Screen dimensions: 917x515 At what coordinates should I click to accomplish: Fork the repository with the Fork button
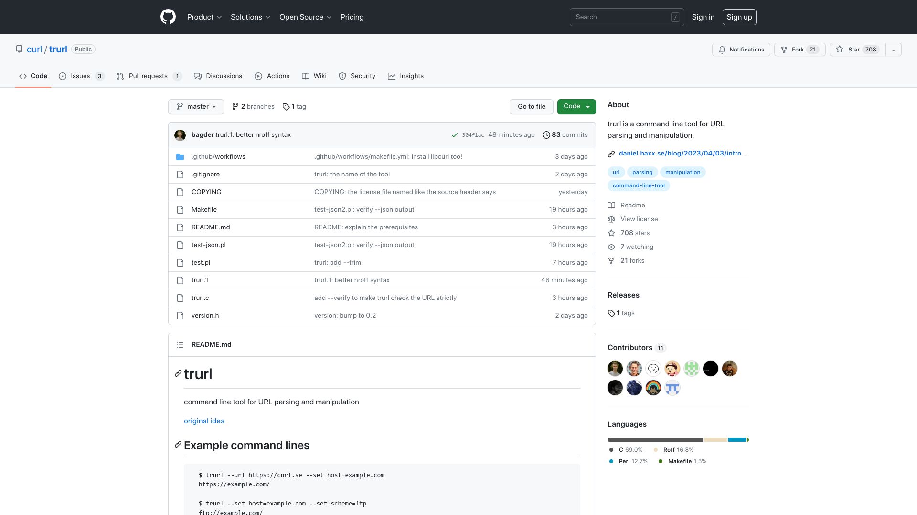pyautogui.click(x=800, y=50)
